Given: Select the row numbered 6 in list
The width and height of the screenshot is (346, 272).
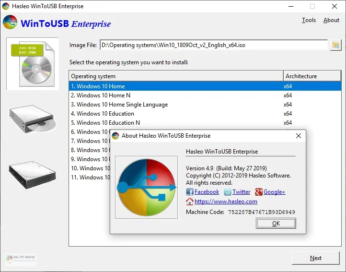Looking at the screenshot, I should (90, 132).
